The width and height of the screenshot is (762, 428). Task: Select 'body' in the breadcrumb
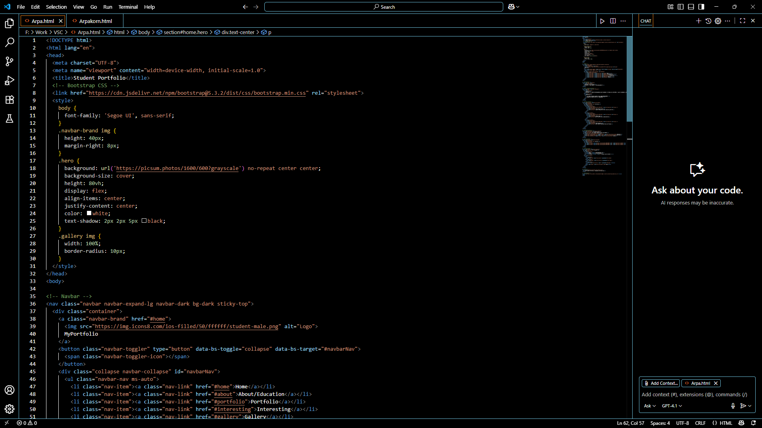[x=144, y=32]
